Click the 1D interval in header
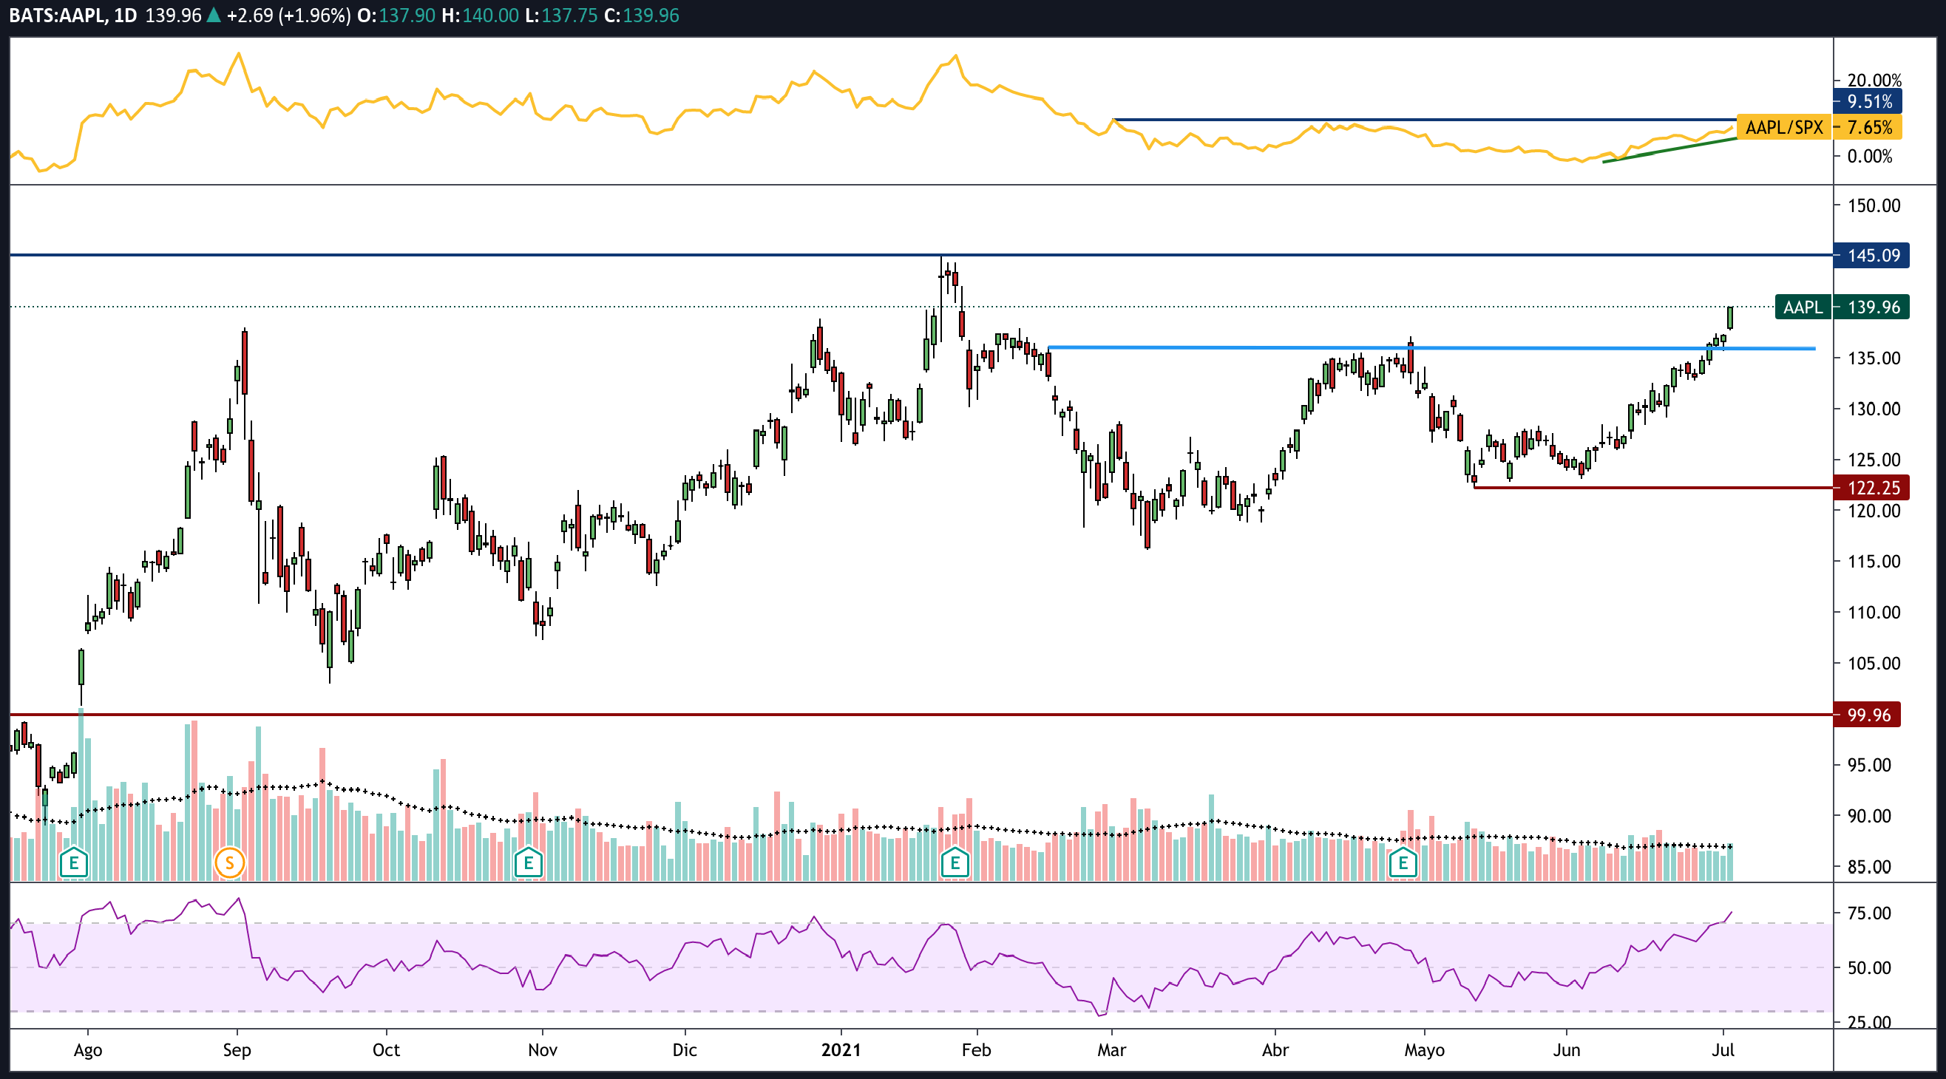The height and width of the screenshot is (1079, 1946). (126, 15)
